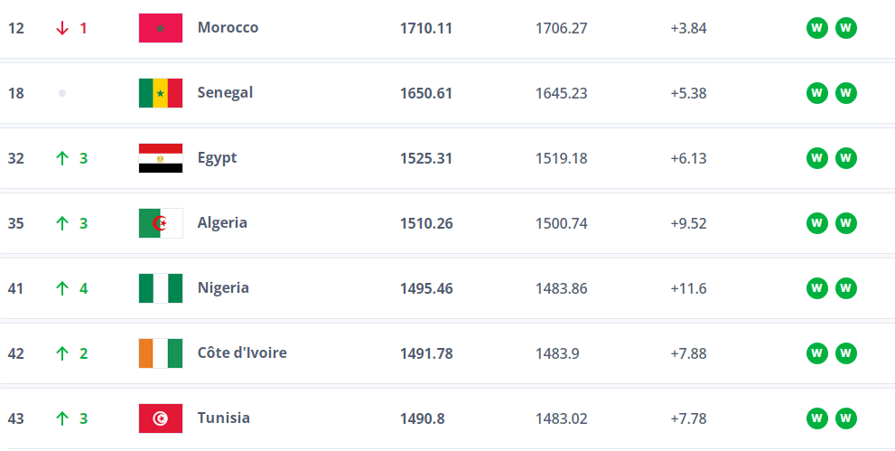
Task: Click the Senegal flag icon
Action: click(x=161, y=93)
